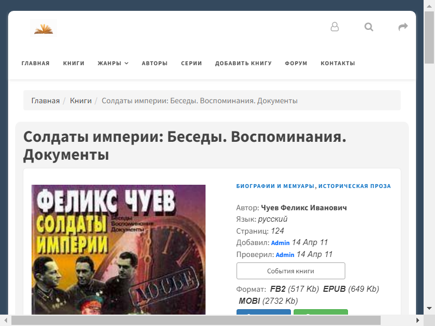Select ДОБАВИТЬ КНИГУ in the navigation
Image resolution: width=435 pixels, height=326 pixels.
click(243, 63)
